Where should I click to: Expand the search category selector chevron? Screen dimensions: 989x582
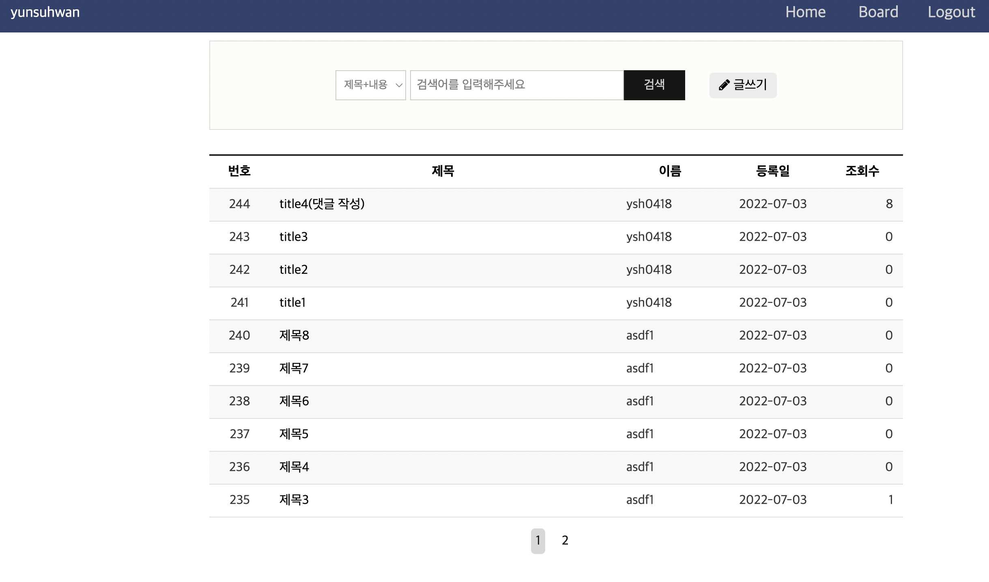click(399, 85)
